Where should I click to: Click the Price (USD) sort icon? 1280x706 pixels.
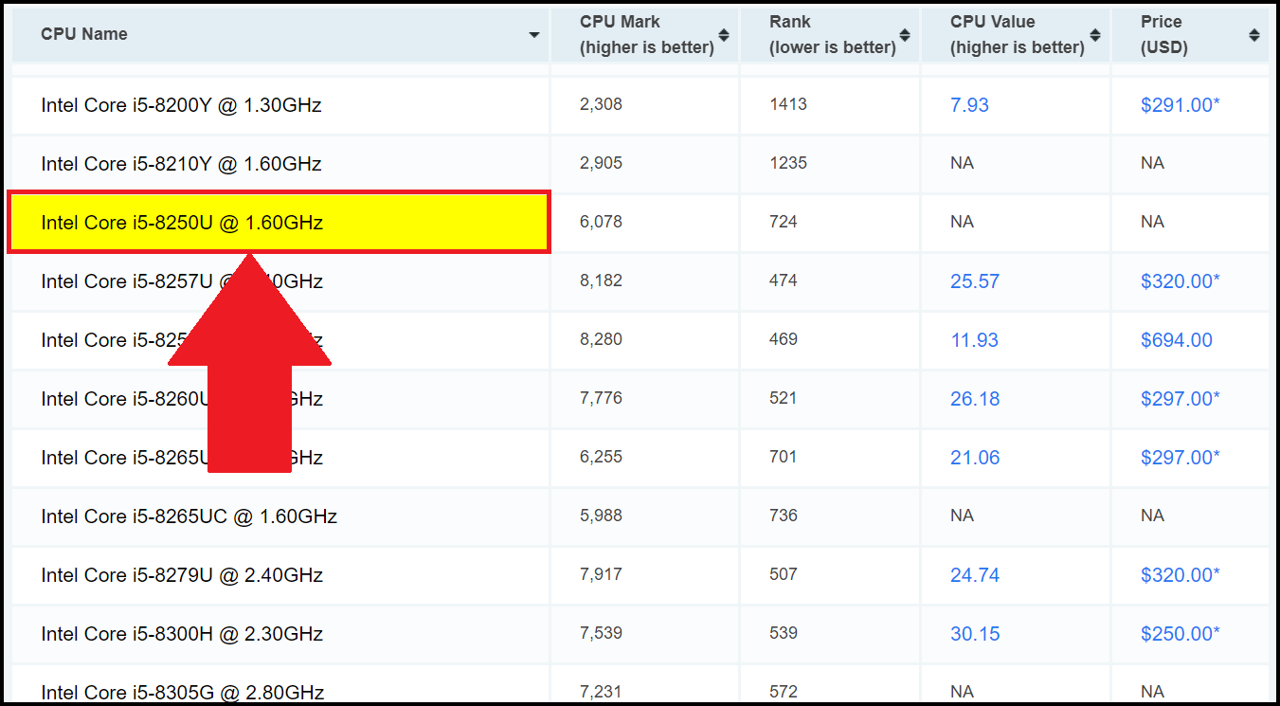(x=1254, y=33)
